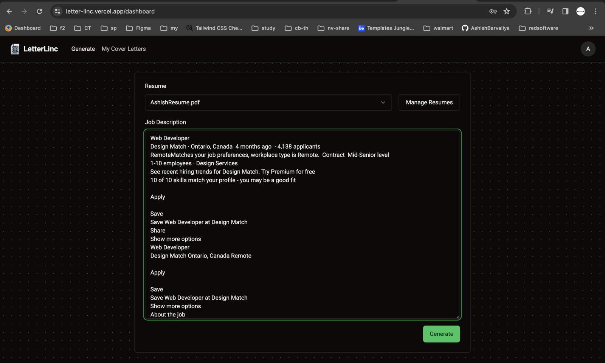Open AshishBarvaliya GitHub bookmark
605x363 pixels.
pos(486,28)
